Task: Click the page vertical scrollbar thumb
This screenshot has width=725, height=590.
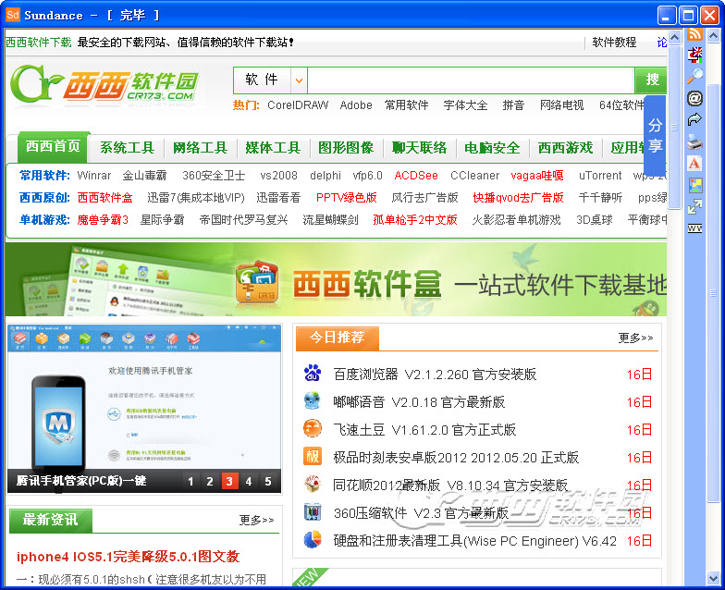Action: click(x=675, y=128)
